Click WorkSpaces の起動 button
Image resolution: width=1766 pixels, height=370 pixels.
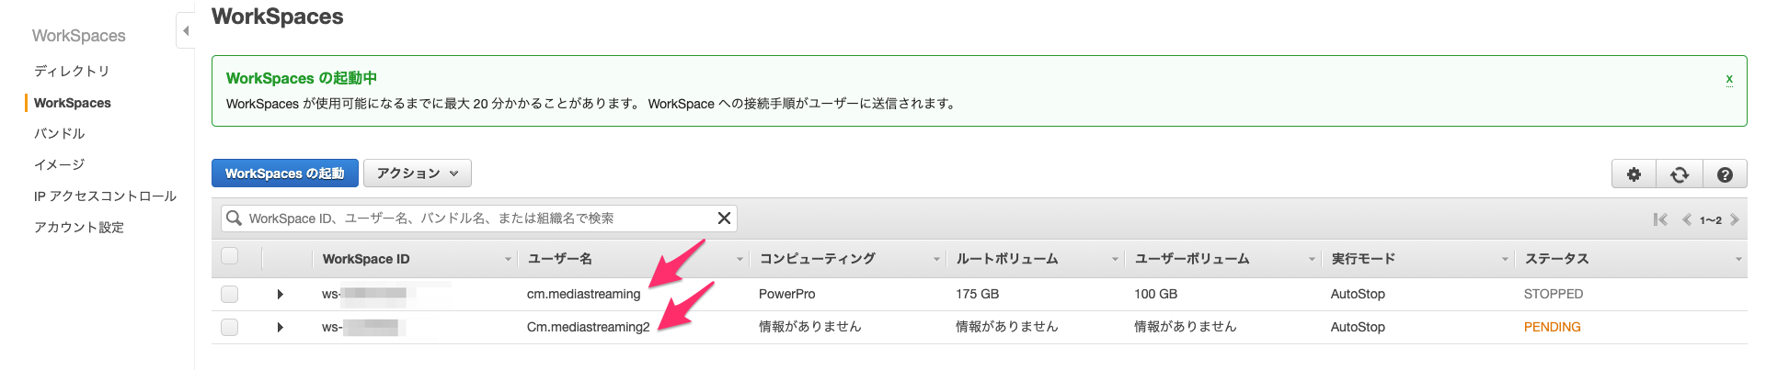click(285, 174)
